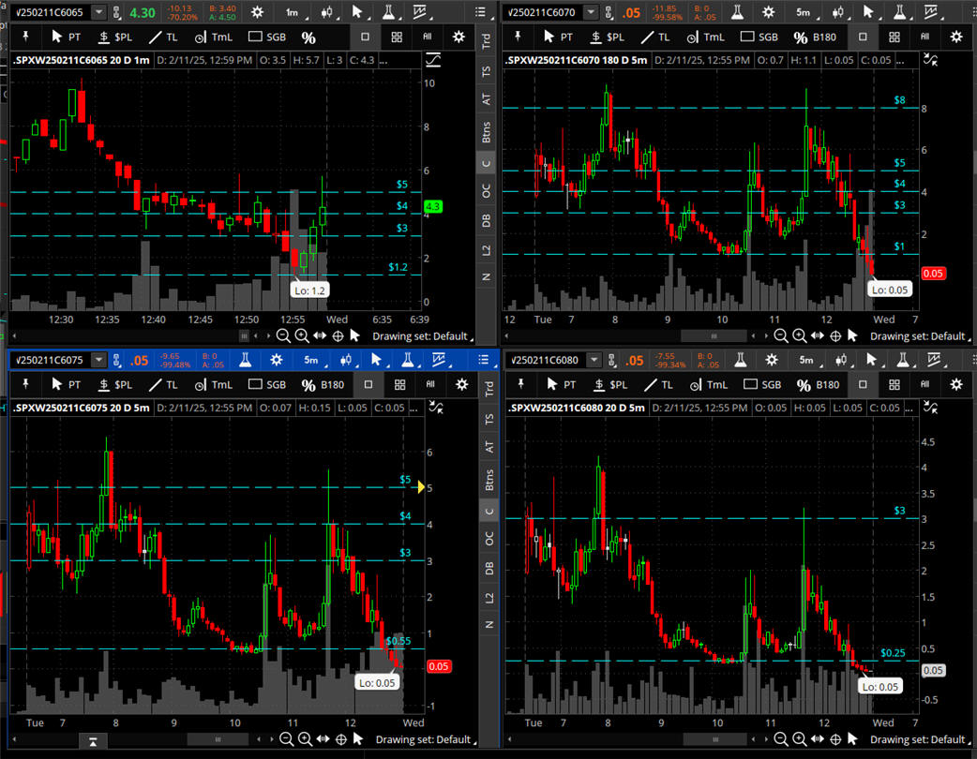Click the symbol link icon beside C6065 field

click(x=116, y=12)
